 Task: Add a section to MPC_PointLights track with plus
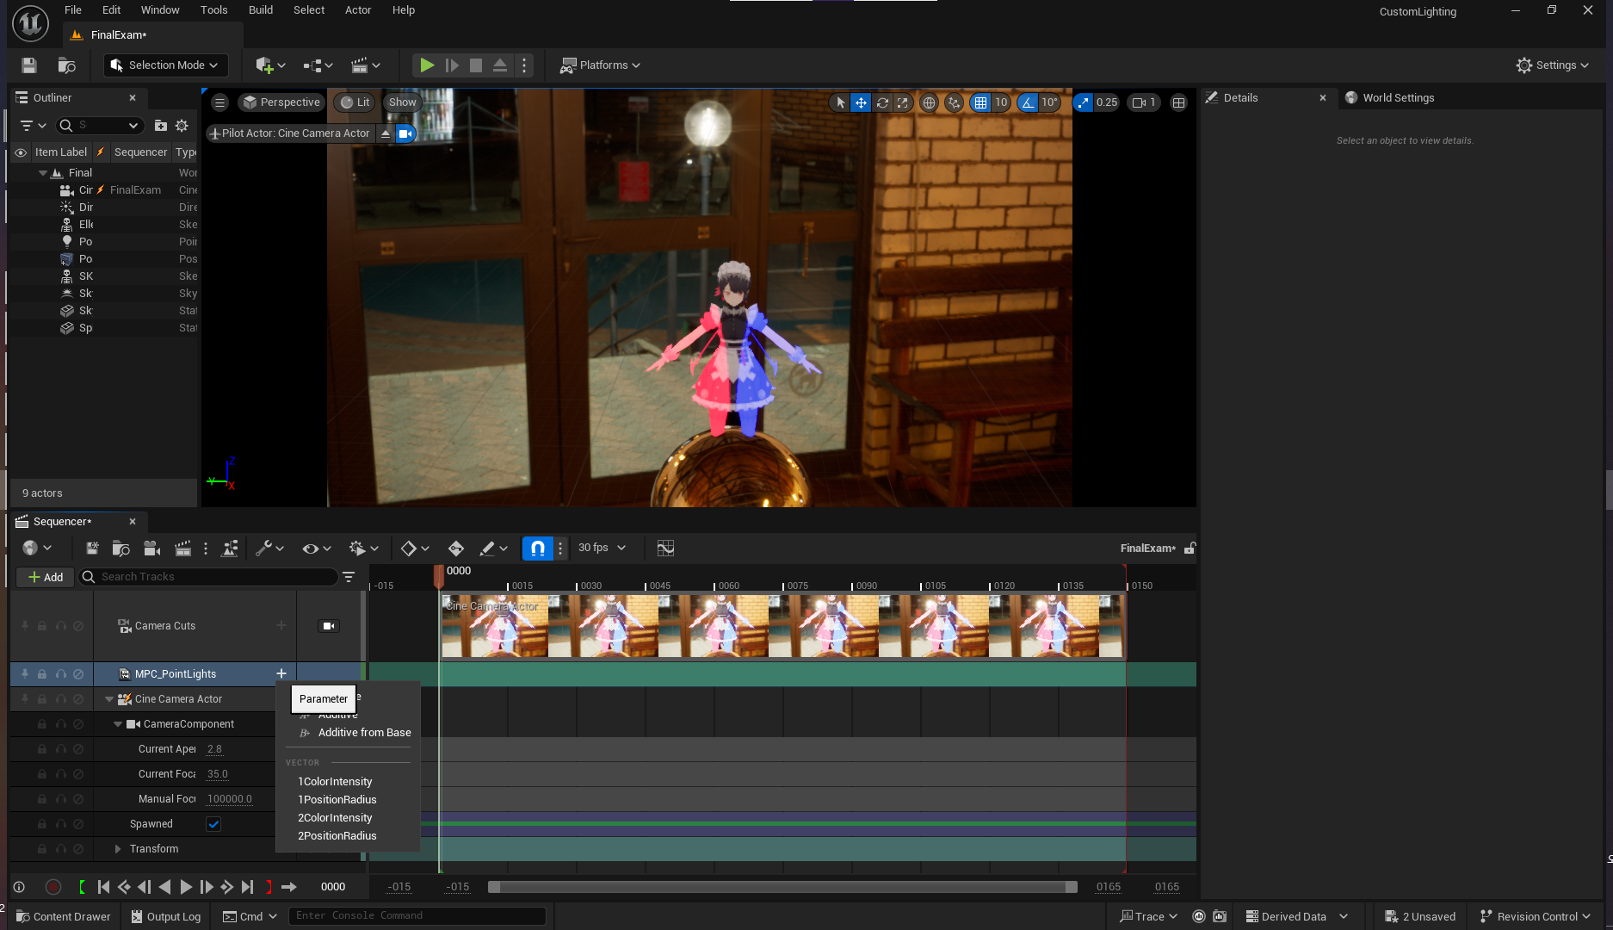coord(281,674)
